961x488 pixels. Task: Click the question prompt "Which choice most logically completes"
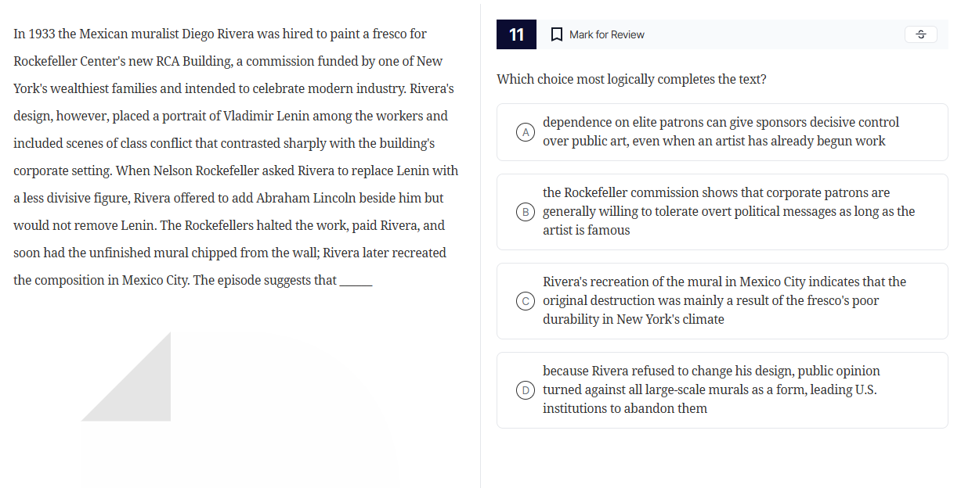click(631, 80)
